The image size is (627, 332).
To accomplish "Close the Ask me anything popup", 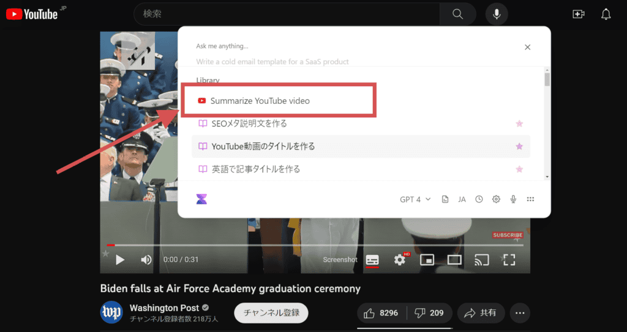I will [527, 47].
